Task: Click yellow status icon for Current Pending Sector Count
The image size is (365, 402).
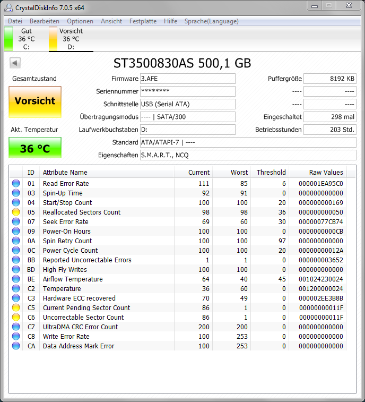Action: coord(16,307)
